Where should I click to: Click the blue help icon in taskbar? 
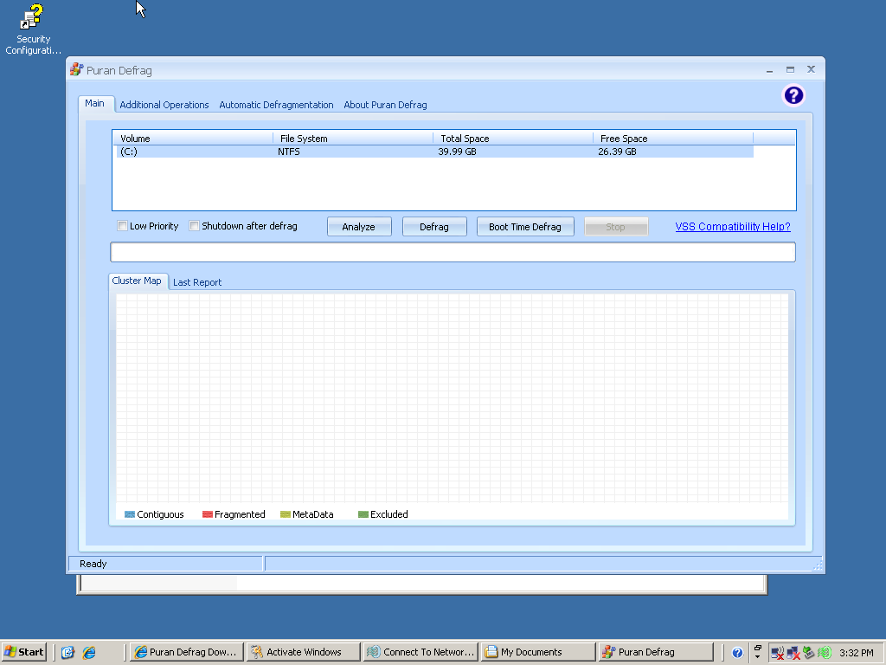click(x=737, y=652)
